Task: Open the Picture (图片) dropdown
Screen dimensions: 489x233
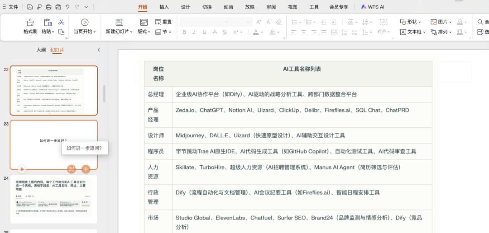Action: pyautogui.click(x=451, y=22)
